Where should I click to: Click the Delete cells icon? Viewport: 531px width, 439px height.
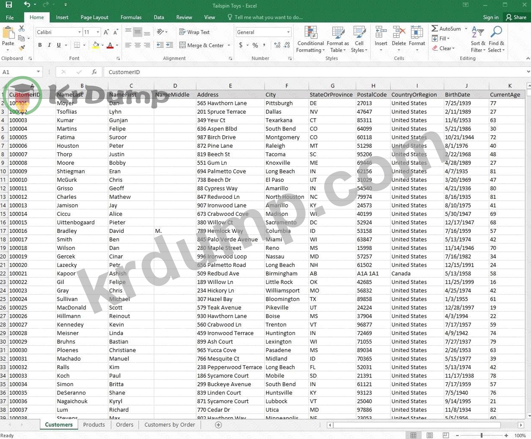tap(399, 32)
